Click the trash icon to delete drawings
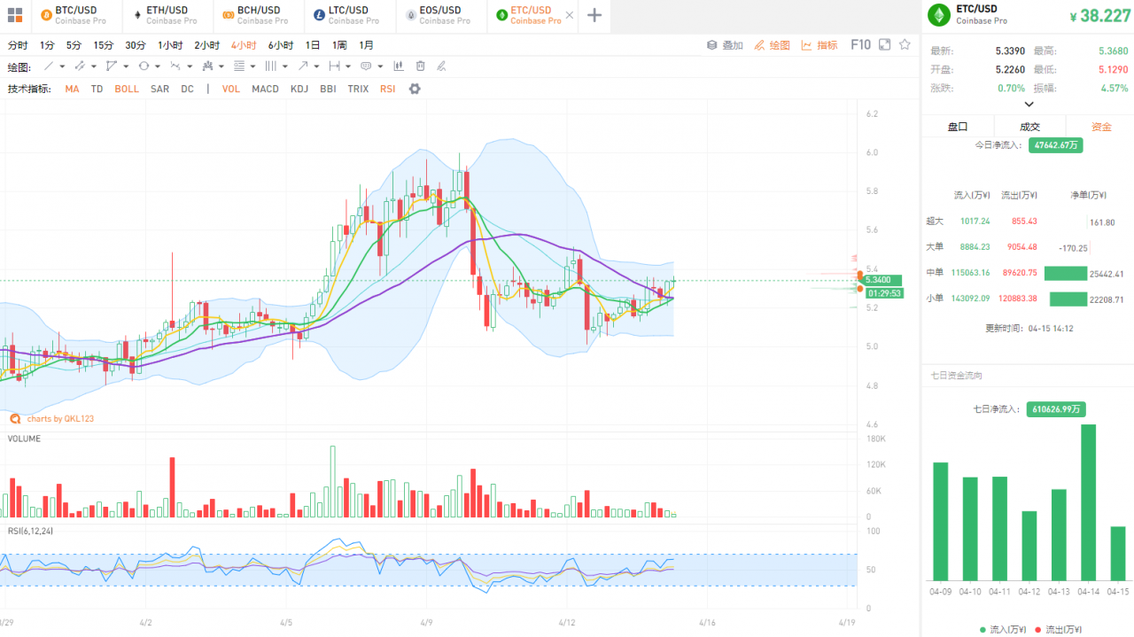 click(x=420, y=66)
